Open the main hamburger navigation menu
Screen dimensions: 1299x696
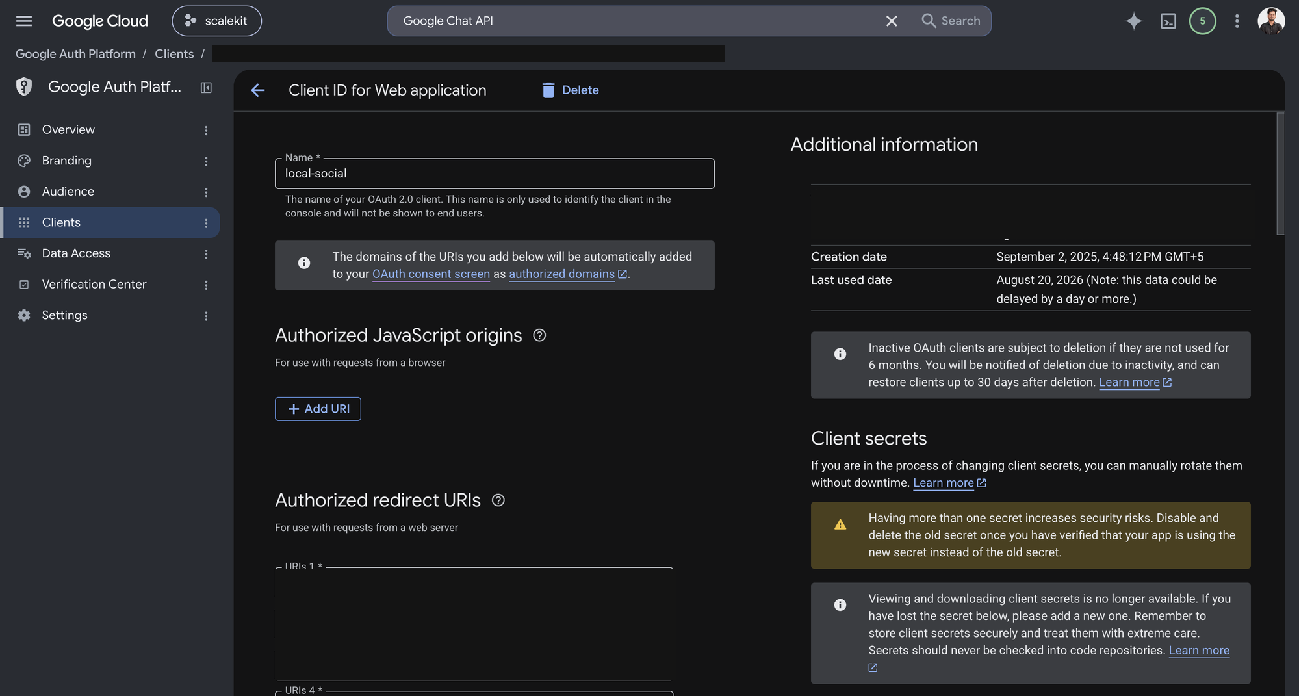tap(24, 21)
